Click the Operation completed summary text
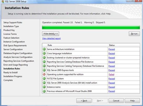143x106 pixels. click(x=74, y=22)
